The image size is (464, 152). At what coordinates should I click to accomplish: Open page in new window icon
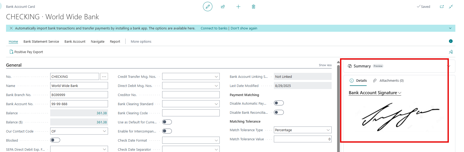[x=442, y=7]
